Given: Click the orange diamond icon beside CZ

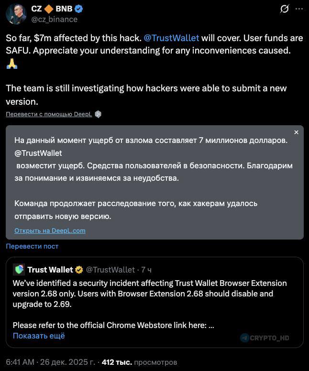Looking at the screenshot, I should click(x=48, y=9).
